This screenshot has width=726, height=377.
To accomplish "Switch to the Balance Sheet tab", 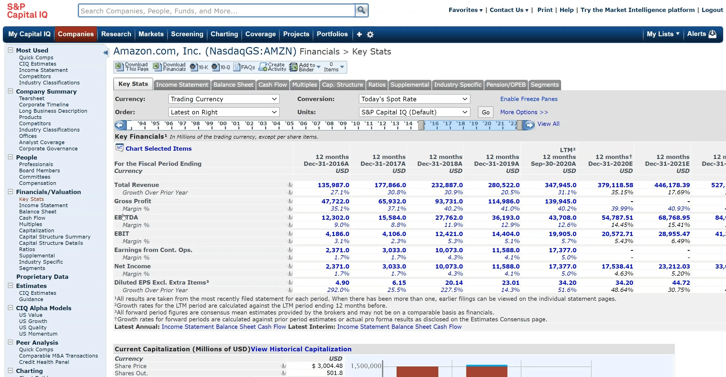I will (233, 85).
